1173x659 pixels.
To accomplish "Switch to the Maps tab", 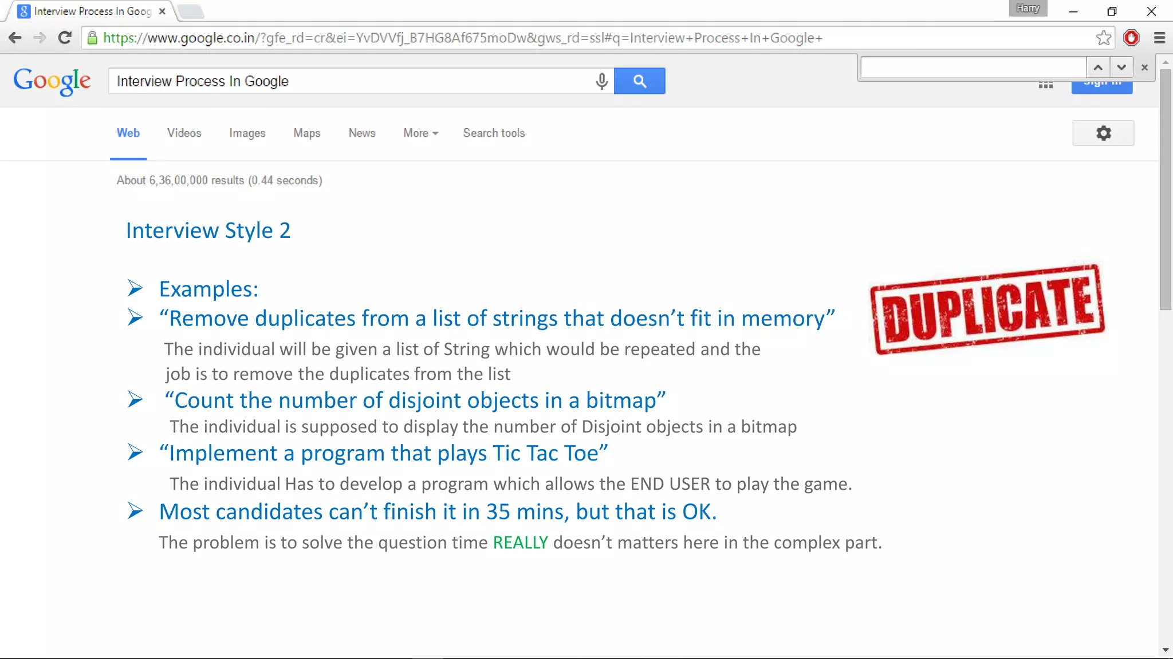I will [307, 133].
